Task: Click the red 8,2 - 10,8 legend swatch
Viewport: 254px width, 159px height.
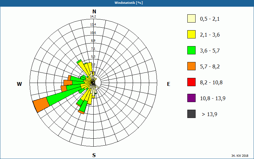Action: pyautogui.click(x=191, y=82)
